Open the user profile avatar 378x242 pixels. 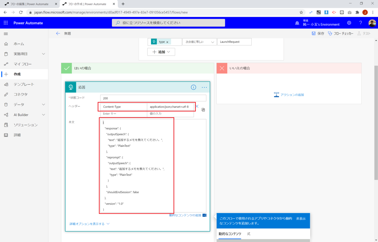tap(372, 23)
